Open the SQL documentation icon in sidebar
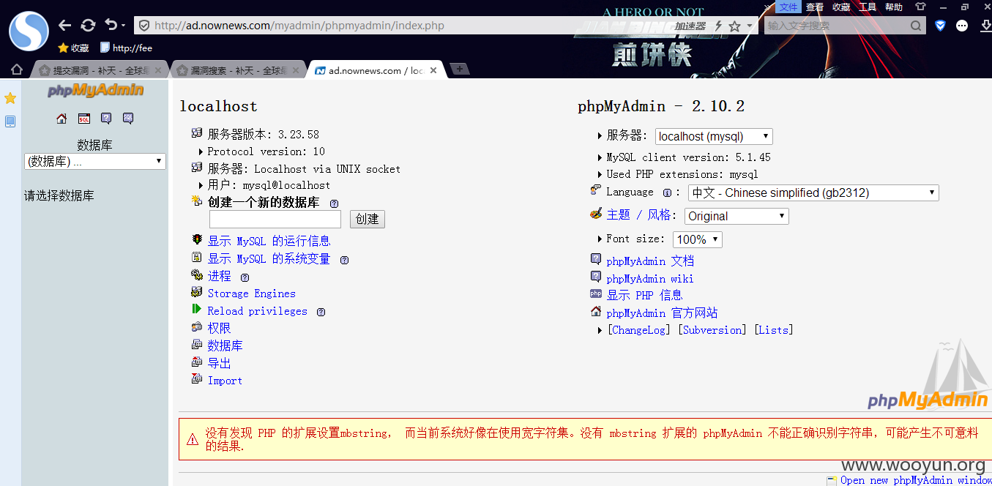 point(128,119)
